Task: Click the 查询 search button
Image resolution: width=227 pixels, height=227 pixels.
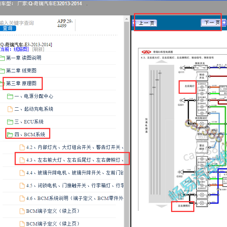Action: pyautogui.click(x=8, y=28)
